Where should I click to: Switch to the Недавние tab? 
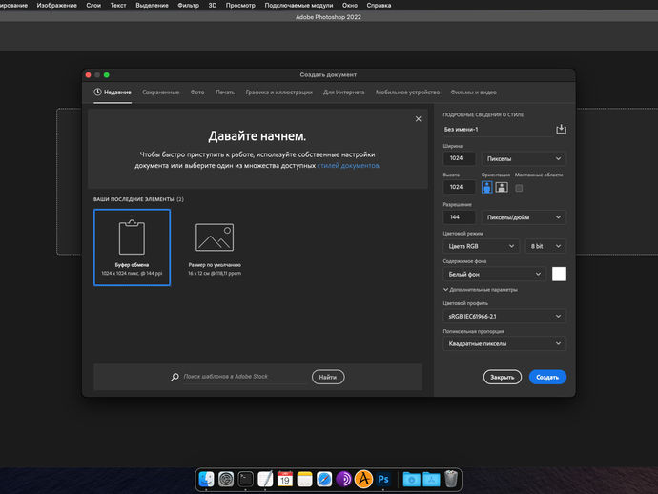click(113, 92)
